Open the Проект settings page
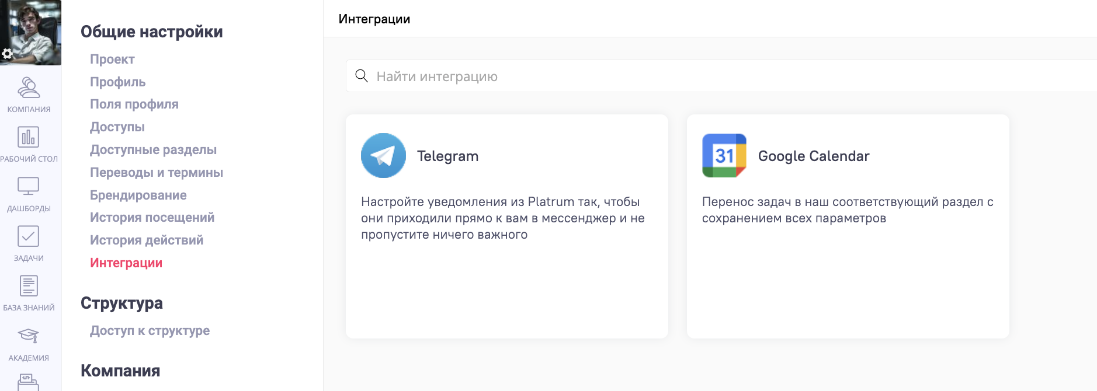The width and height of the screenshot is (1097, 391). [112, 59]
